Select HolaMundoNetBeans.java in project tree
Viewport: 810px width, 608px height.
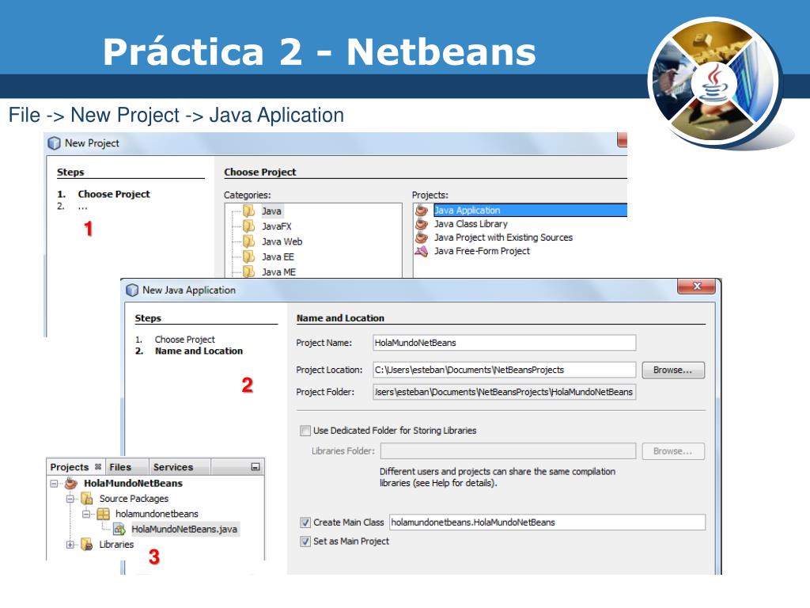point(184,529)
